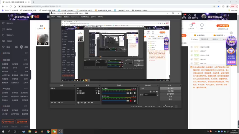Open the 创作中心 icon in Douyu header
Screen dimensions: 239x134
(195, 16)
